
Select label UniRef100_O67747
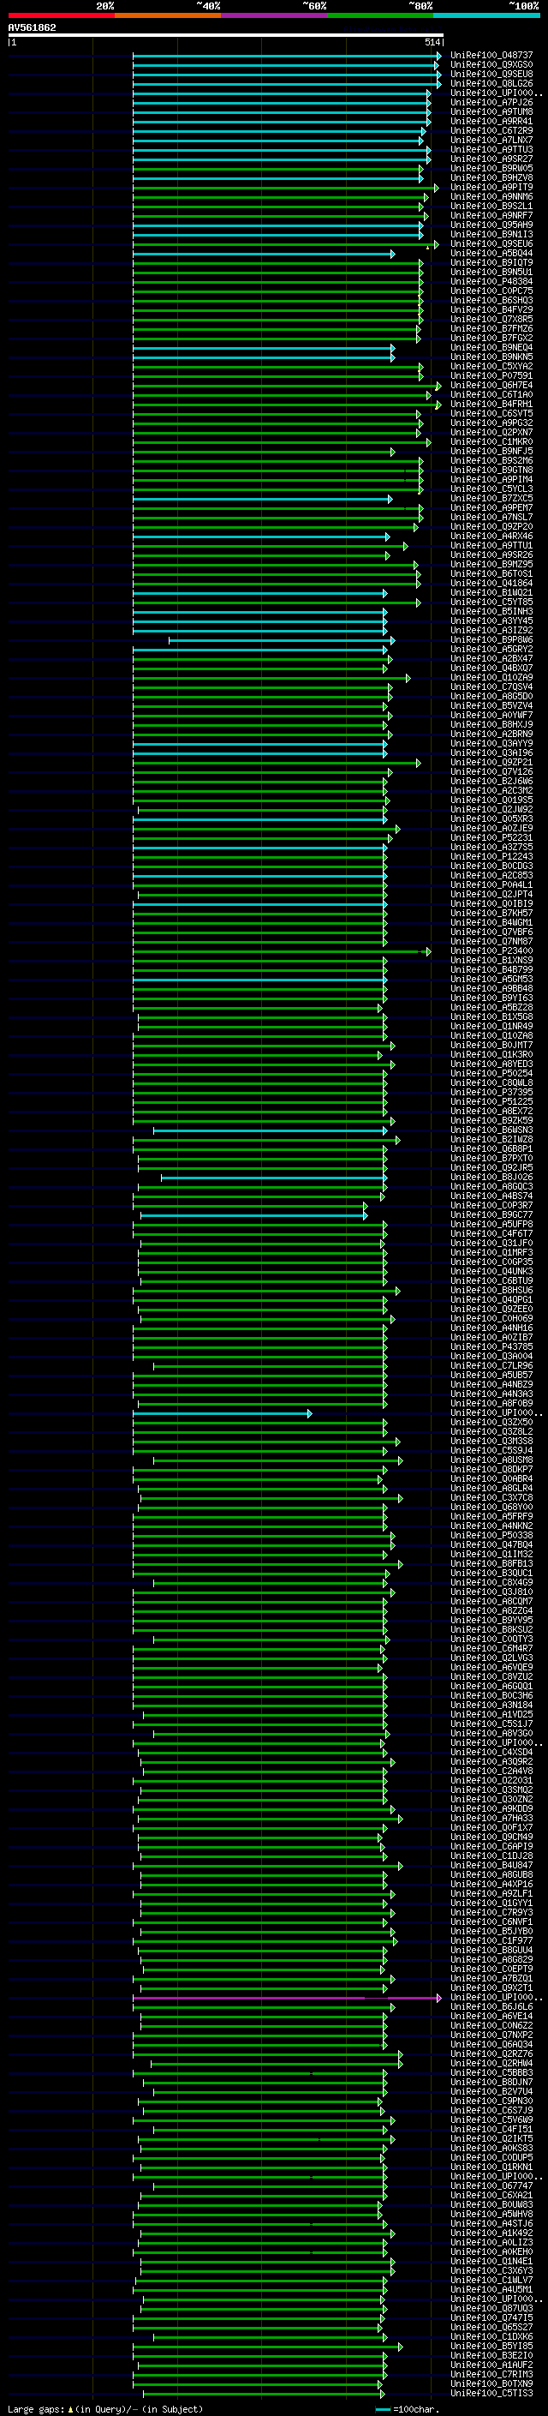click(x=491, y=2185)
